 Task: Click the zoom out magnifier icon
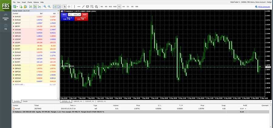(49, 6)
